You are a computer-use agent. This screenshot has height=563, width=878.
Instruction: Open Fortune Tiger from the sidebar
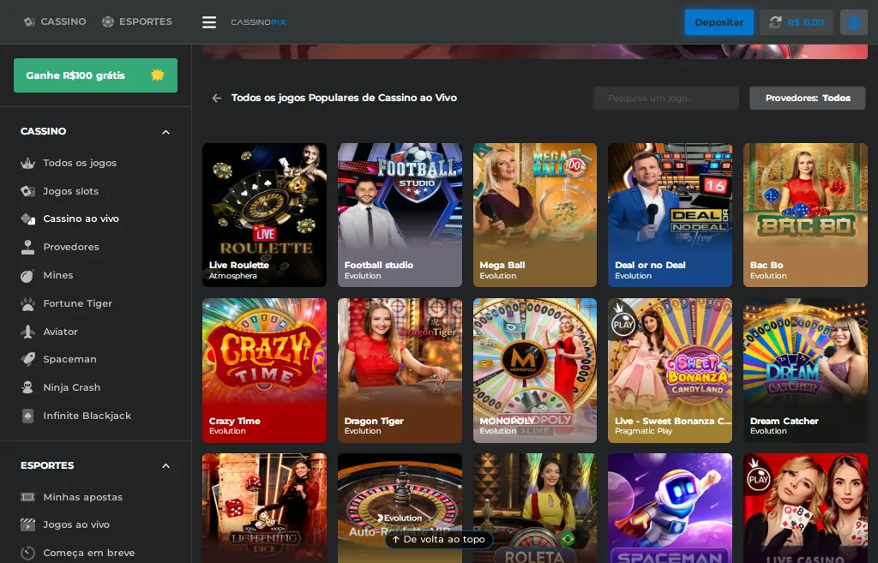pos(78,303)
